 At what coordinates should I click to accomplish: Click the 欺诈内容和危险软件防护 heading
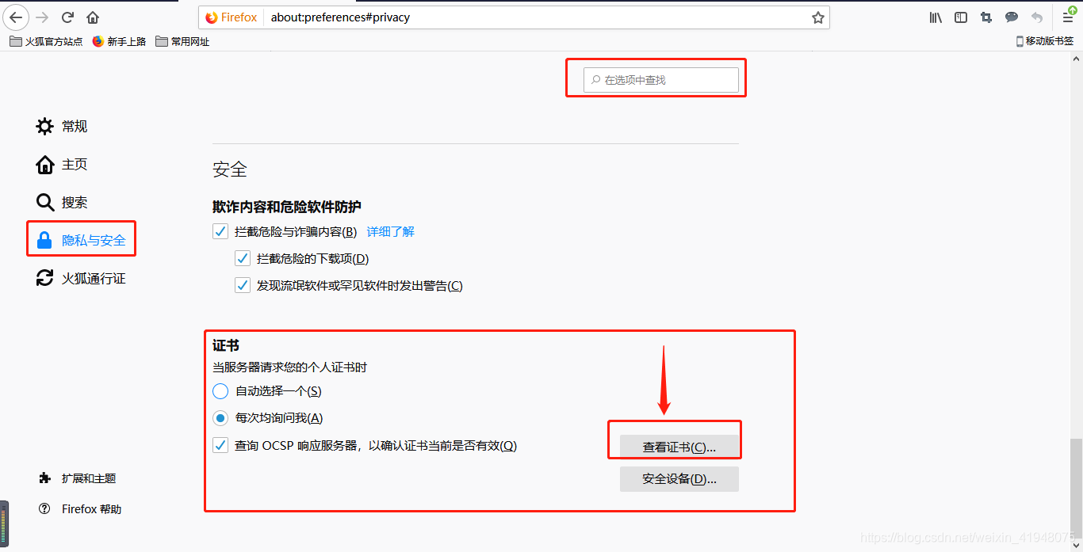click(x=287, y=207)
